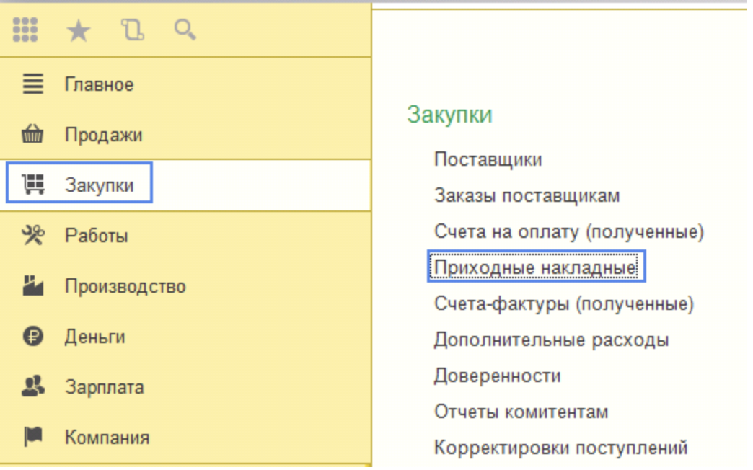Open Дополнительные расходы
This screenshot has width=753, height=470.
coord(551,340)
